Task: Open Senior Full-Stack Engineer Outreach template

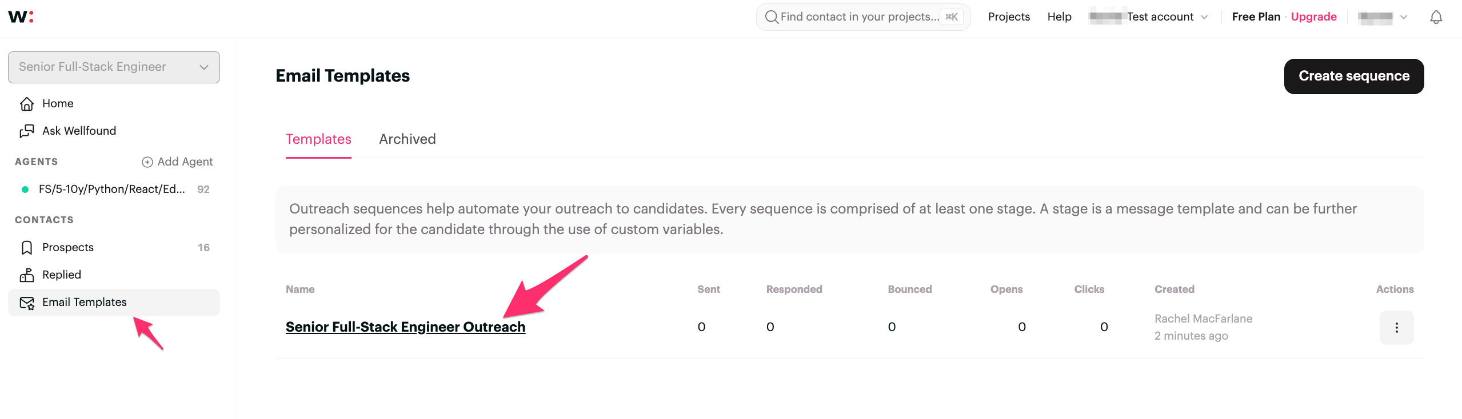Action: [405, 327]
